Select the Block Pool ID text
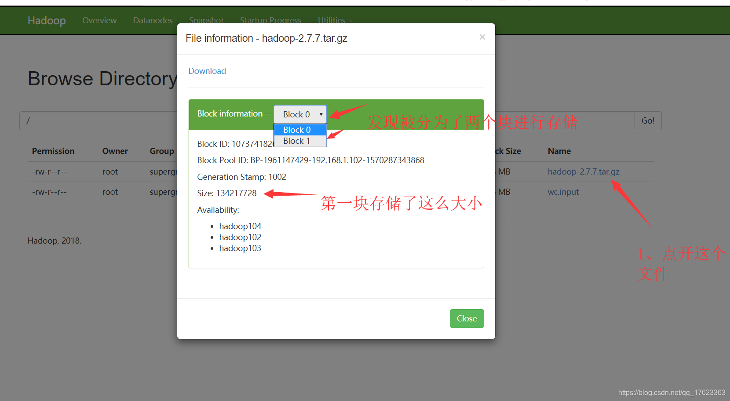Image resolution: width=730 pixels, height=401 pixels. 310,160
